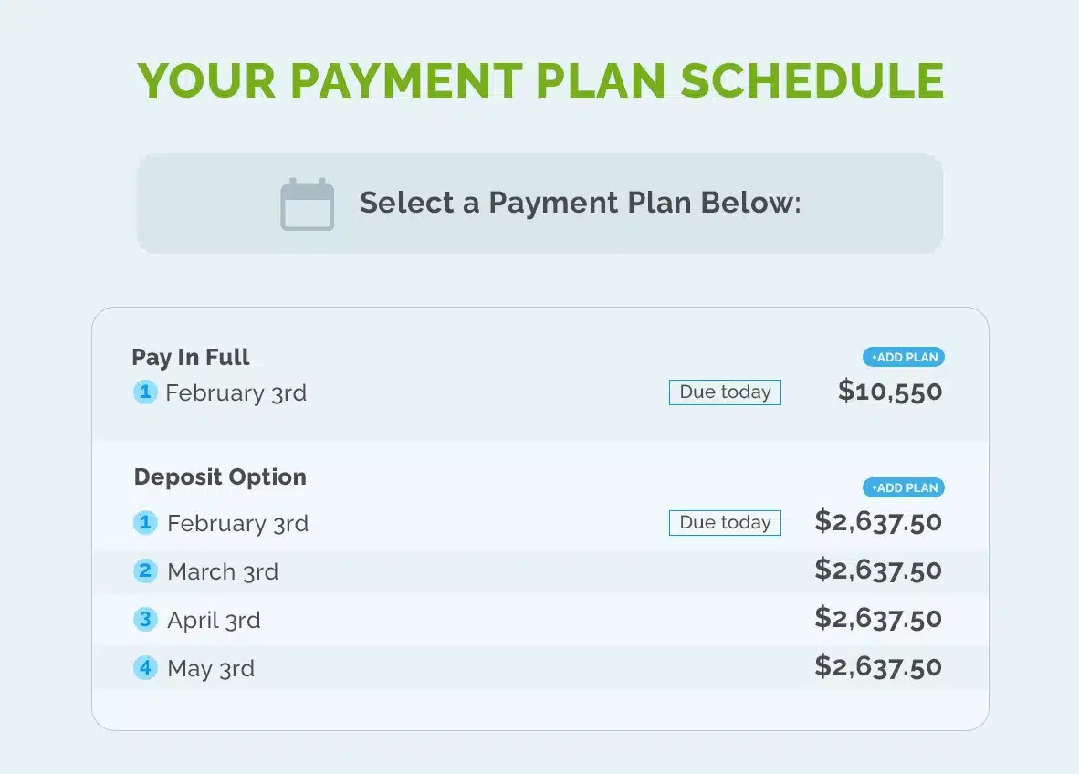
Task: Select the Pay In Full heading
Action: (191, 357)
